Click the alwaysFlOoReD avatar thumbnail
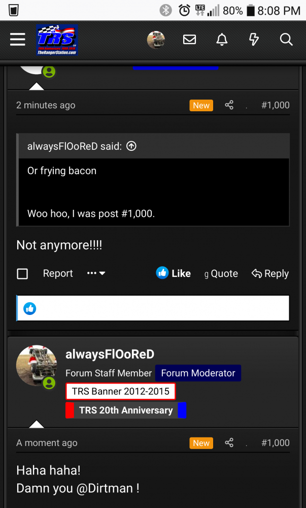The image size is (306, 508). coord(37,365)
